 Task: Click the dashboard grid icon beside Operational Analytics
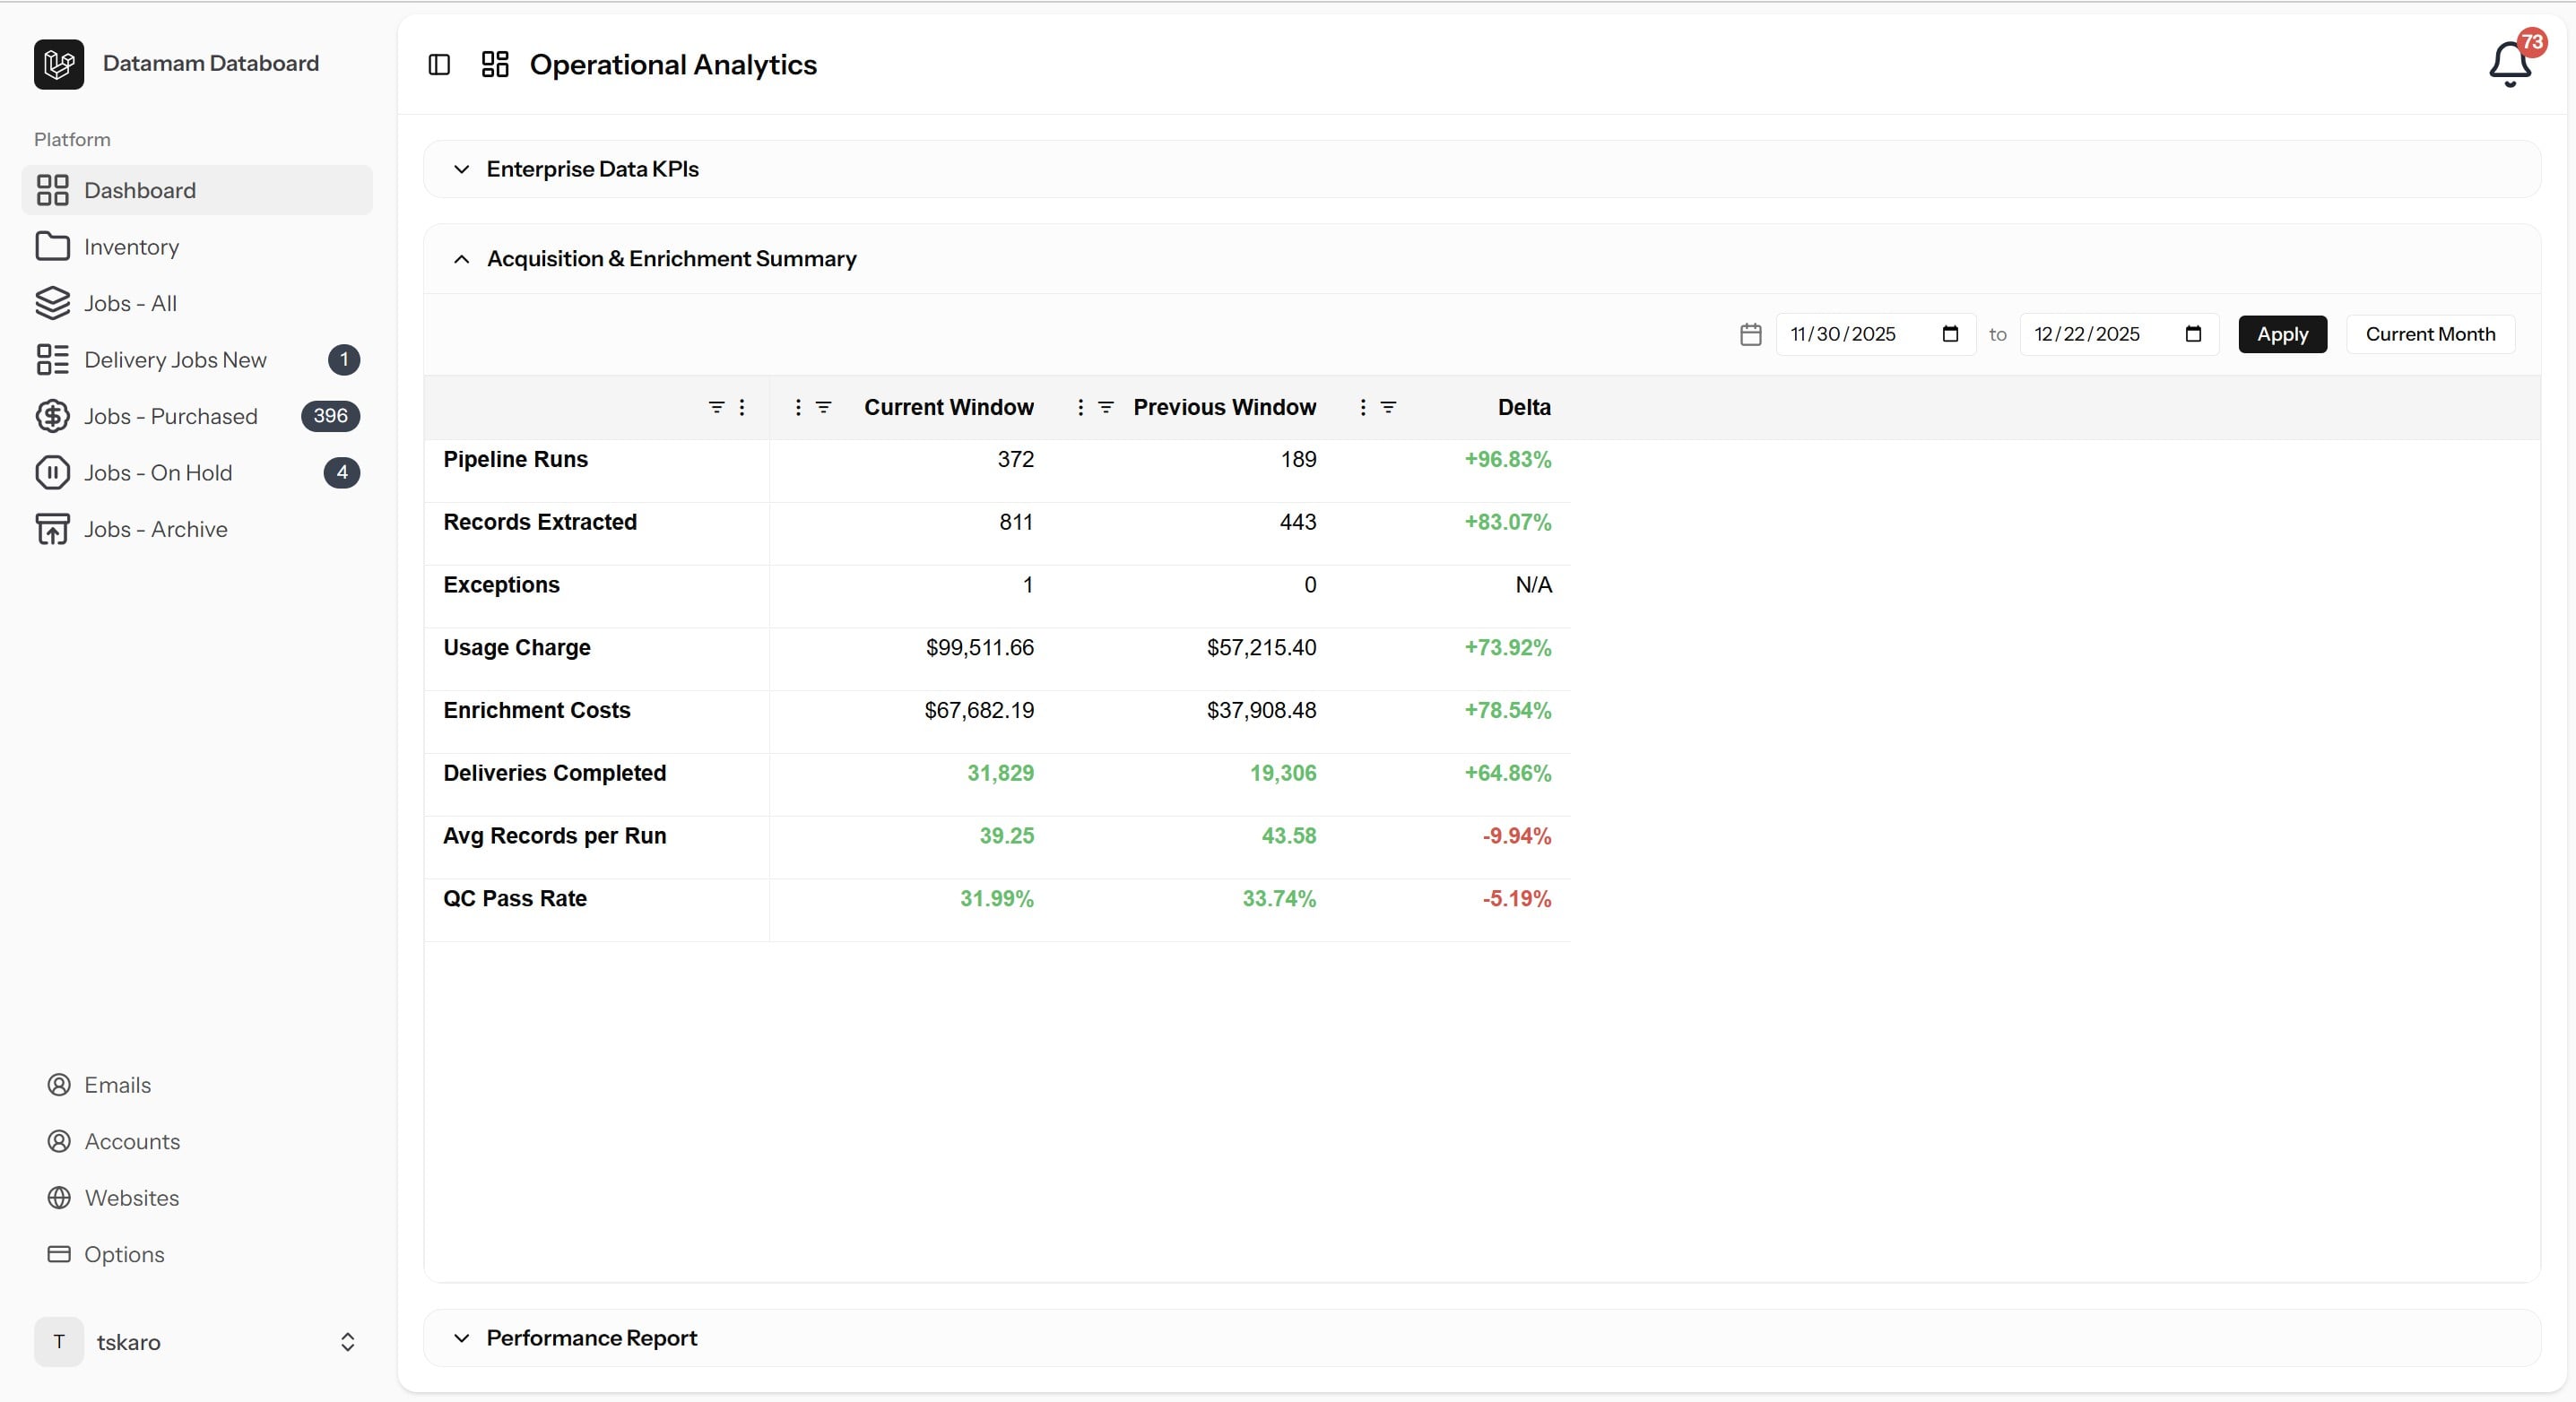point(495,65)
